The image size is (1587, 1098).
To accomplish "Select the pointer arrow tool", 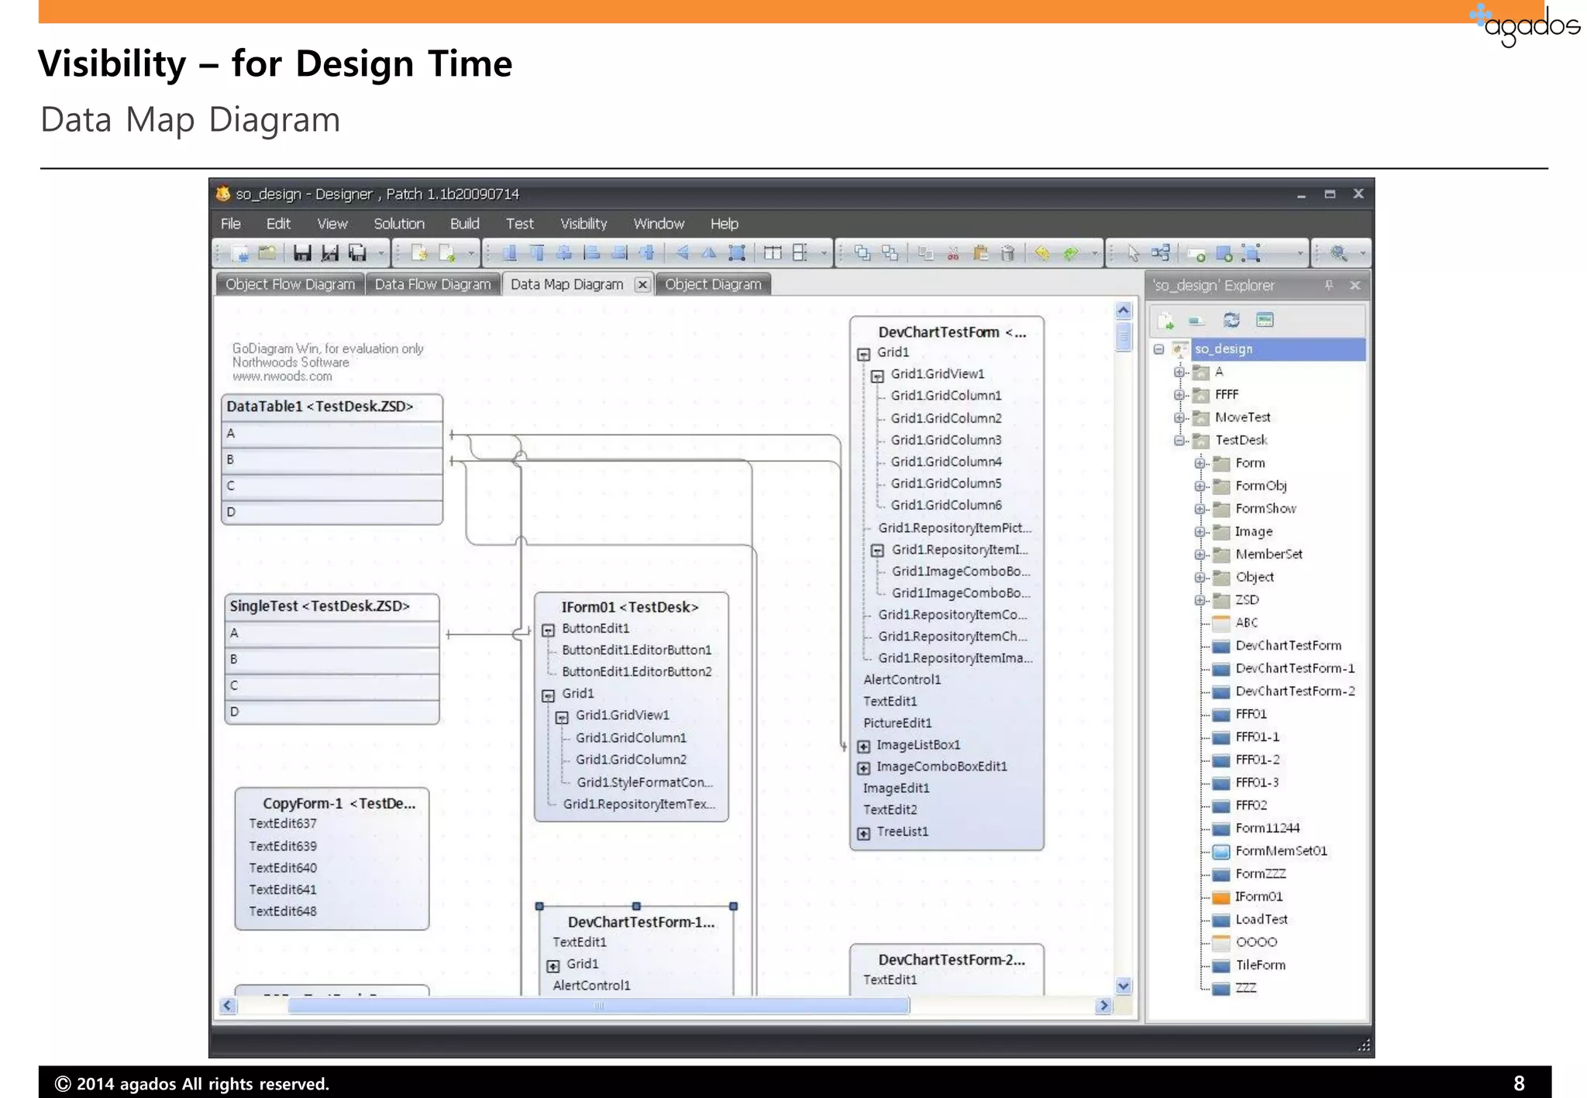I will pos(1133,253).
